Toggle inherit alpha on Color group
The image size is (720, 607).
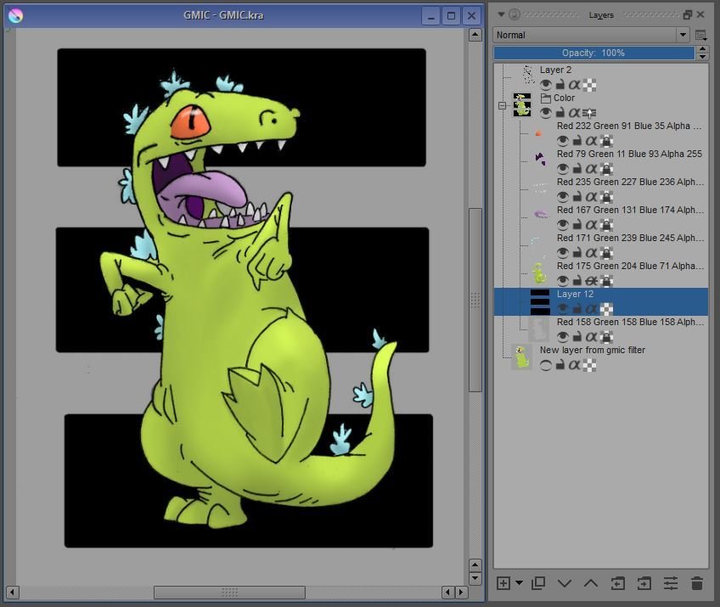pyautogui.click(x=575, y=113)
